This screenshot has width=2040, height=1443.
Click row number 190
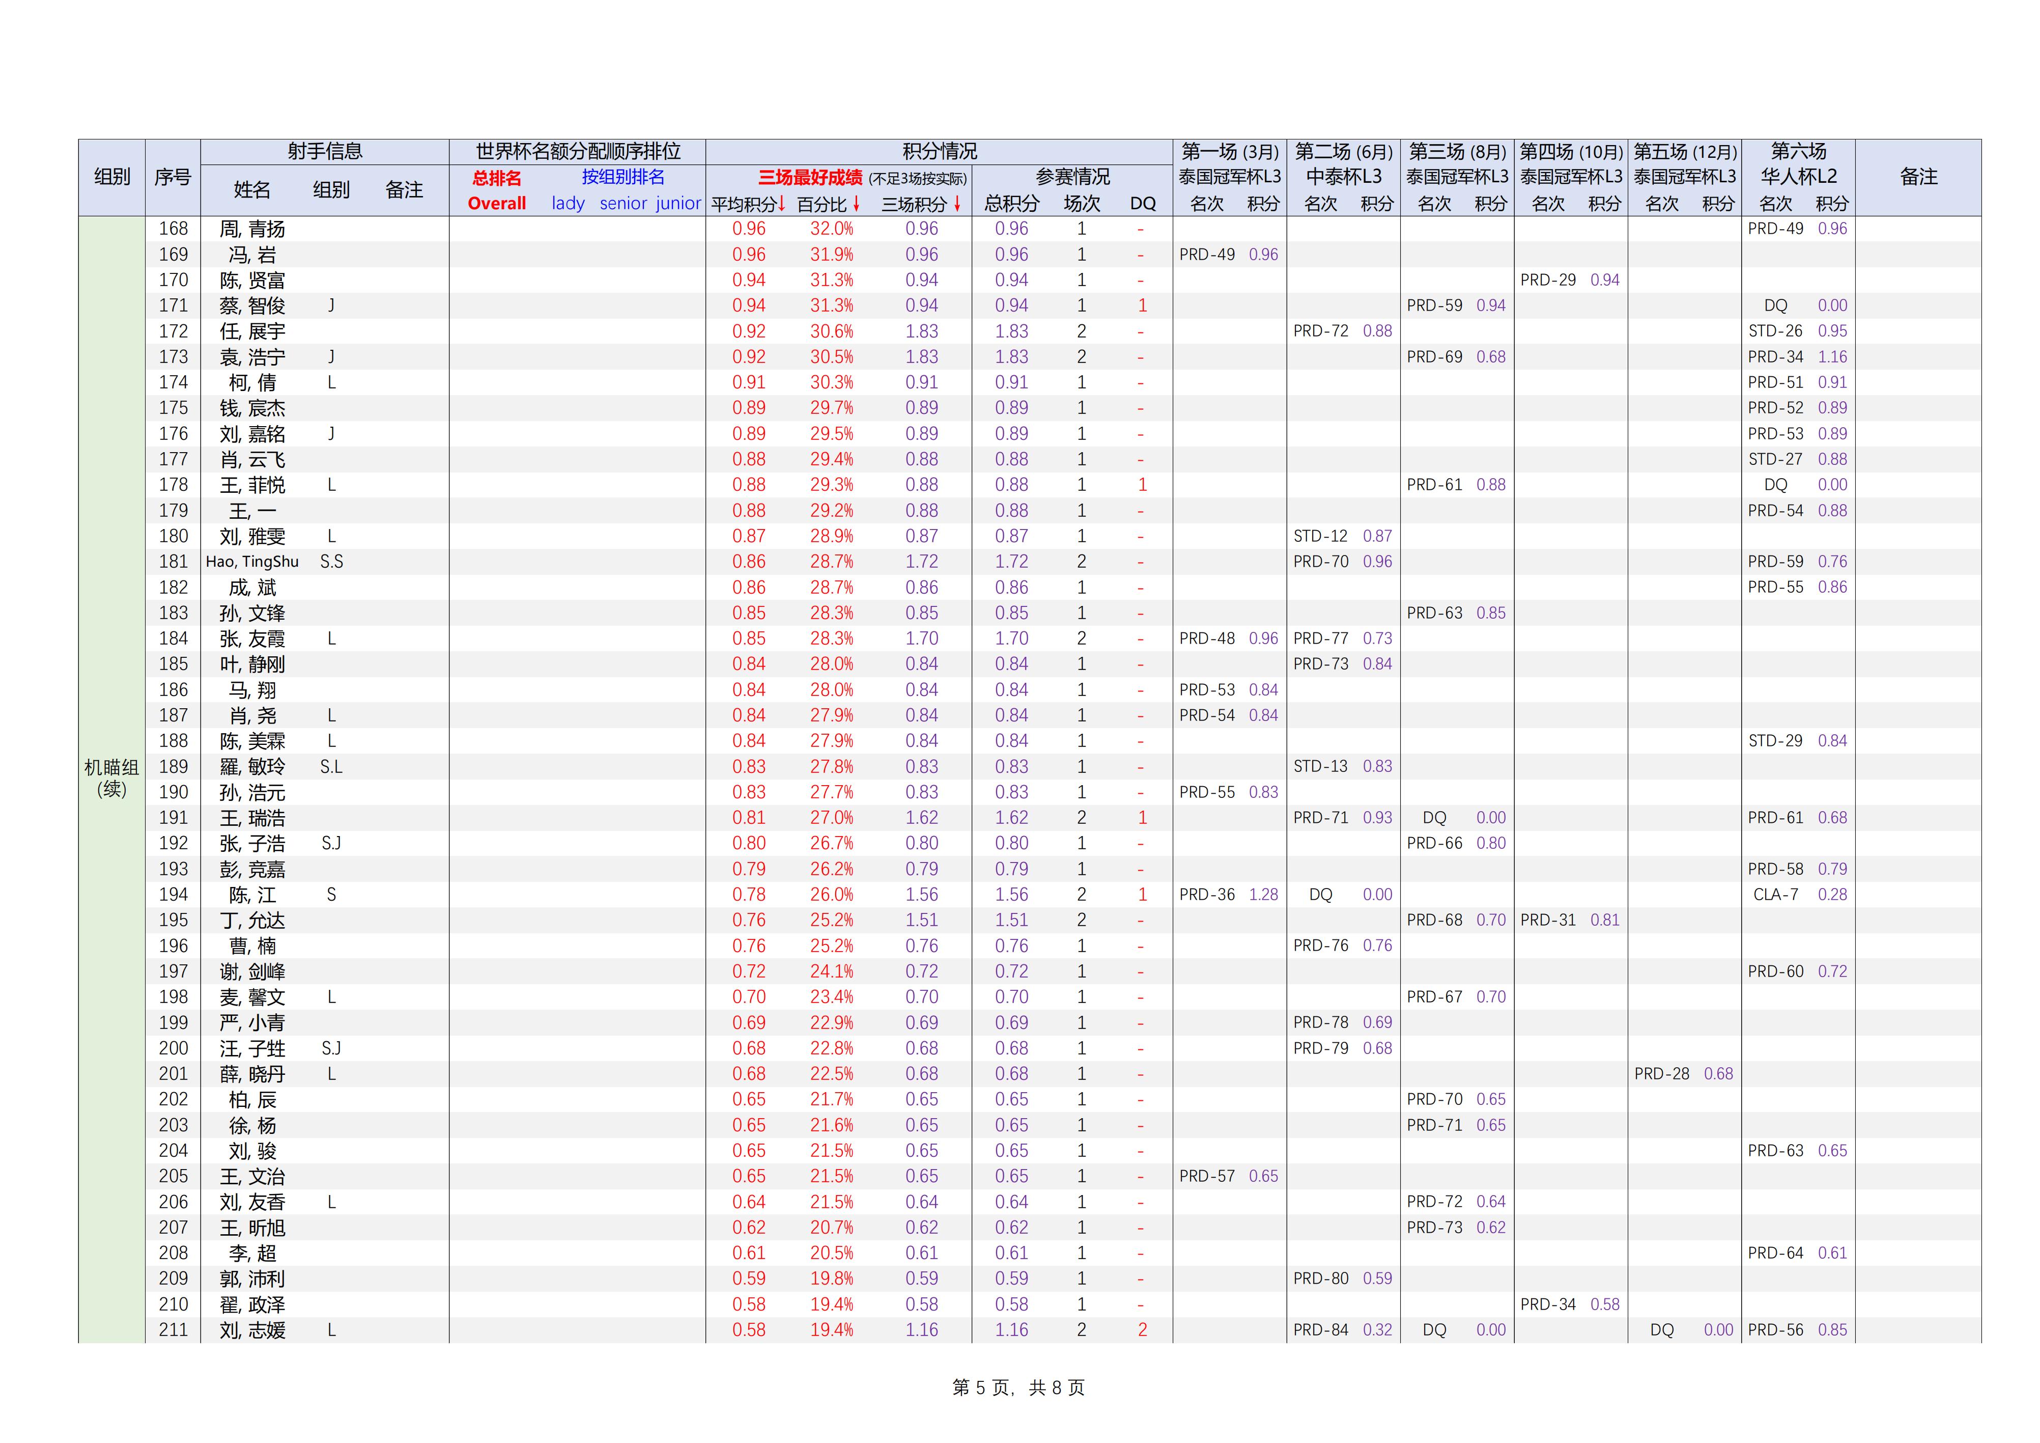(x=173, y=792)
